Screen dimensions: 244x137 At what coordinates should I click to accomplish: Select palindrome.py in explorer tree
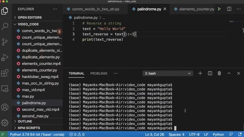(37, 103)
